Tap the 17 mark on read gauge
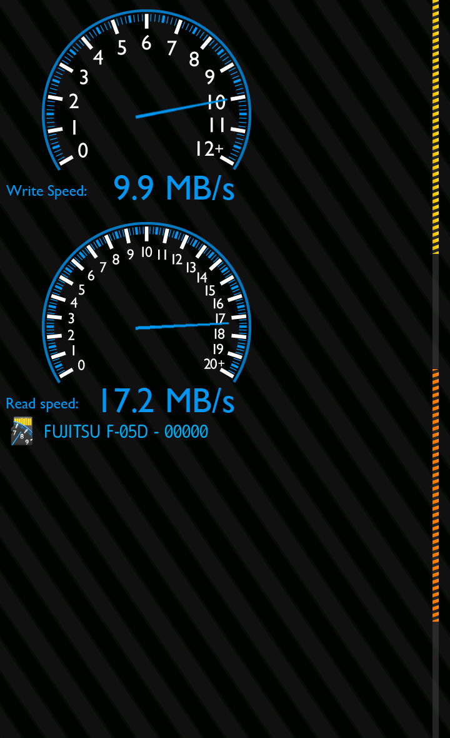The image size is (450, 738). 220,318
